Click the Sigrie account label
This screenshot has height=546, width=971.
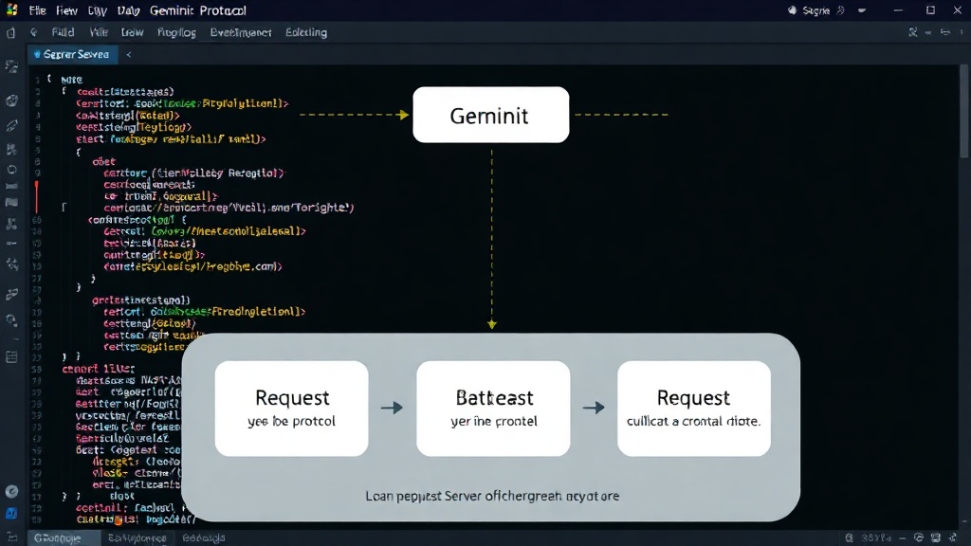[x=815, y=10]
